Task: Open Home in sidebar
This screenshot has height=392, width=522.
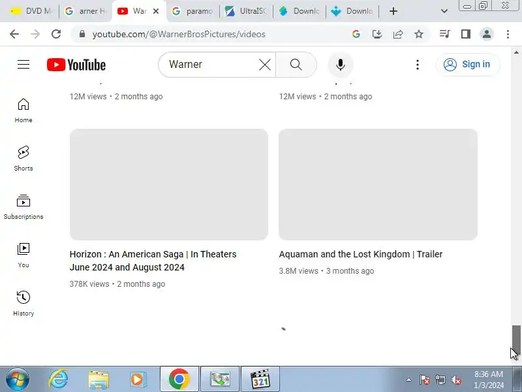Action: (x=23, y=110)
